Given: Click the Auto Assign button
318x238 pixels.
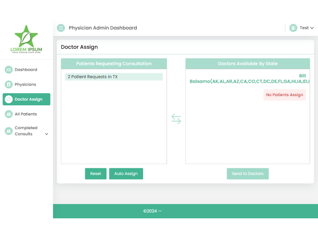Looking at the screenshot, I should coord(126,174).
